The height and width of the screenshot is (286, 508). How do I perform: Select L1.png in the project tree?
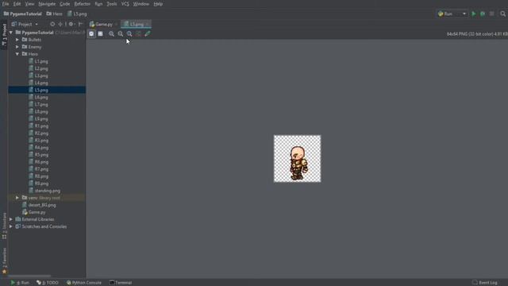coord(41,61)
